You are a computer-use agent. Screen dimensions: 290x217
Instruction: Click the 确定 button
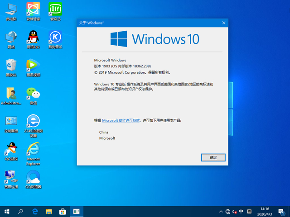pyautogui.click(x=213, y=157)
